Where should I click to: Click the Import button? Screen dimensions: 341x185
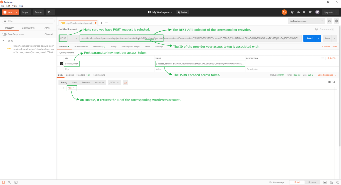coord(26,12)
